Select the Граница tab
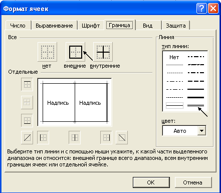The width and height of the screenshot is (221, 193). point(120,25)
